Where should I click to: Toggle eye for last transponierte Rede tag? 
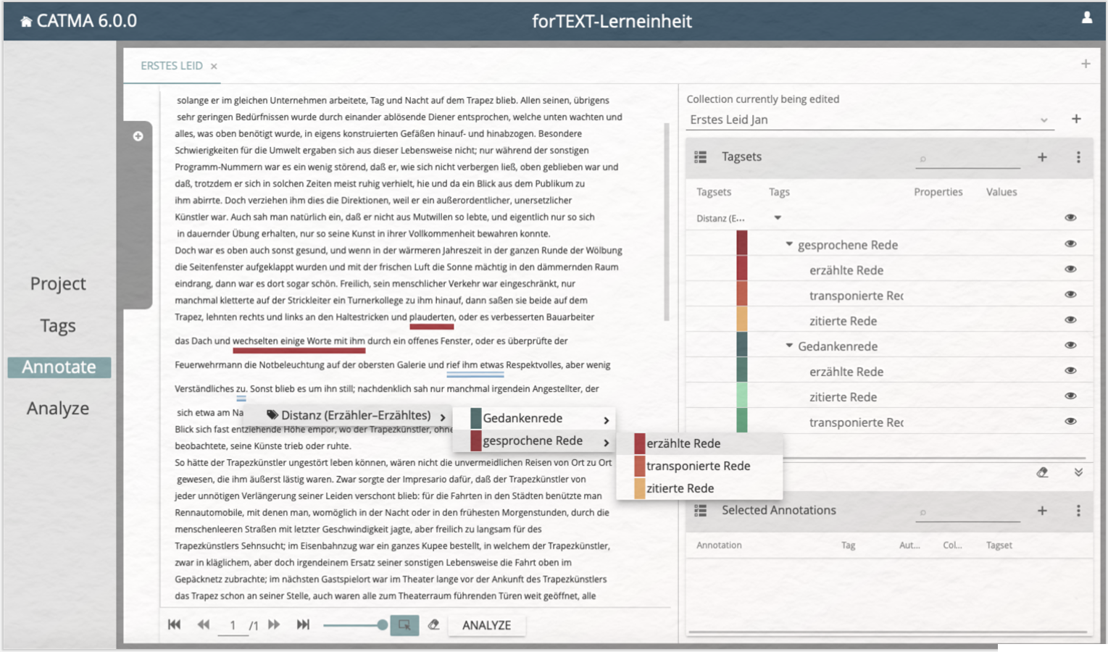pos(1070,421)
